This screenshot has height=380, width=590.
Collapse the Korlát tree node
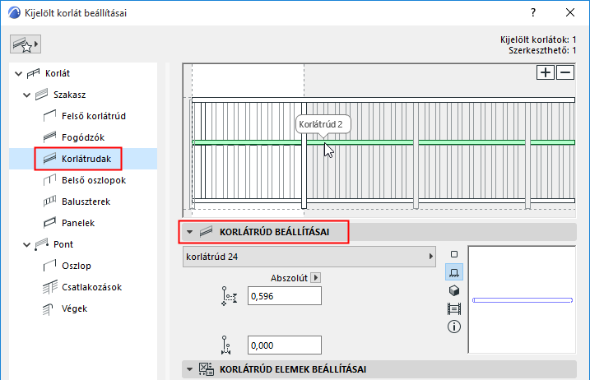18,73
